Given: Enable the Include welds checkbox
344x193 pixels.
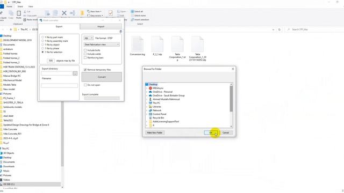Looking at the screenshot, I should tap(85, 54).
